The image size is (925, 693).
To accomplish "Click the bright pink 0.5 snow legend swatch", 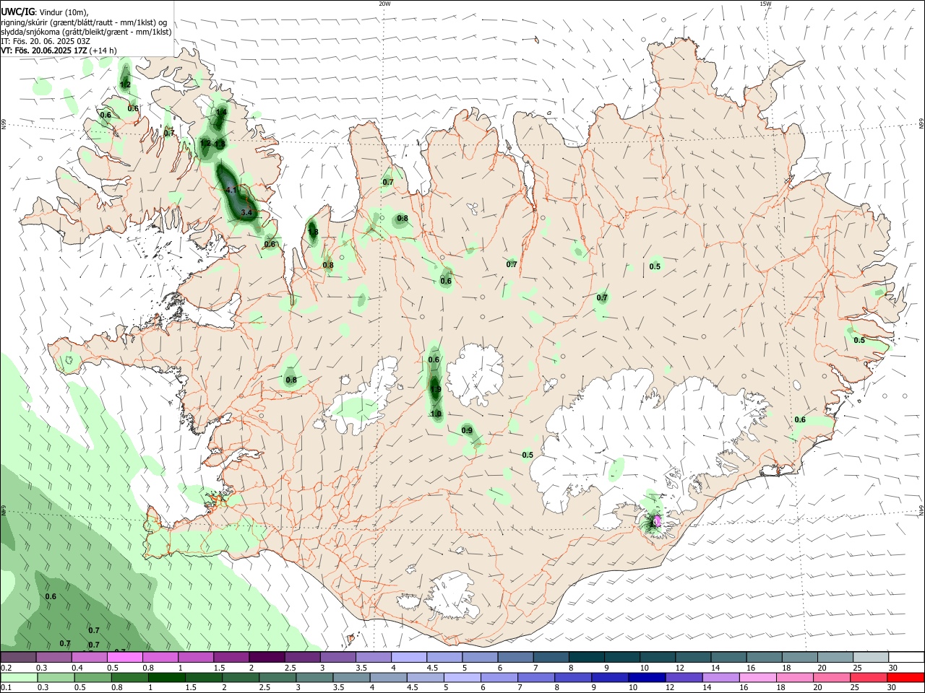I will click(125, 657).
